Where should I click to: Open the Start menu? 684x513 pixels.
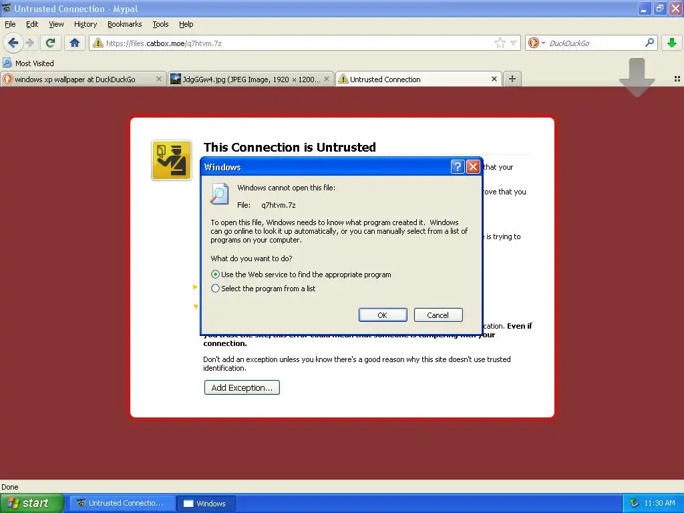[x=31, y=503]
